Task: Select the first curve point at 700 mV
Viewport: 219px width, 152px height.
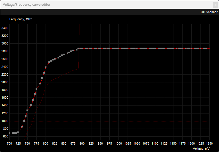Action: pyautogui.click(x=9, y=133)
